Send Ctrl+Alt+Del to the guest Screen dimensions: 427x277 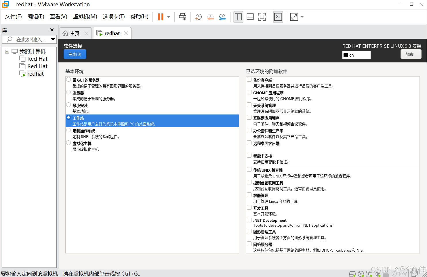coord(182,17)
